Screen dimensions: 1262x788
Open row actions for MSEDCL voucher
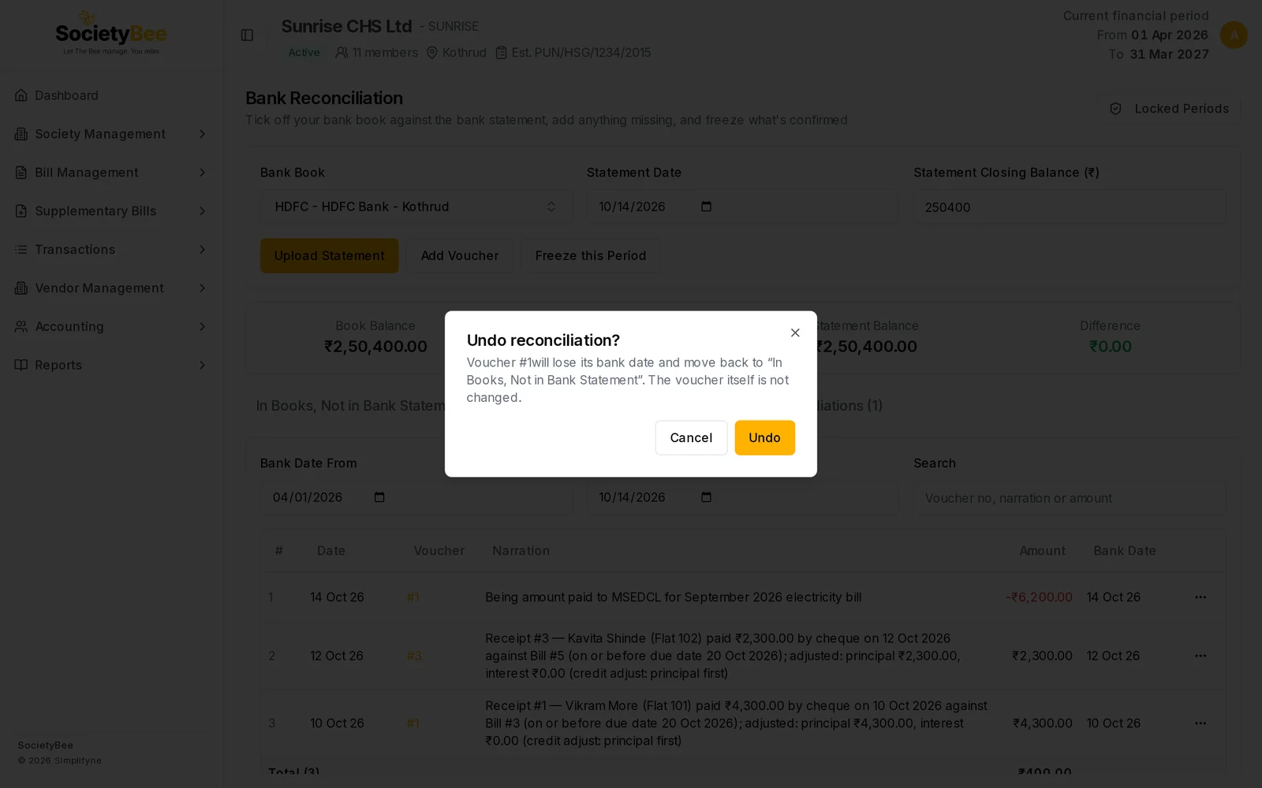[x=1200, y=597]
